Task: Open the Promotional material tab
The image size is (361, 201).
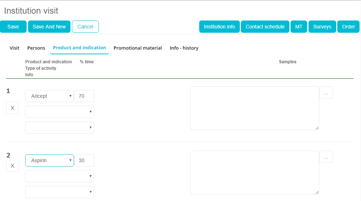Action: (138, 48)
